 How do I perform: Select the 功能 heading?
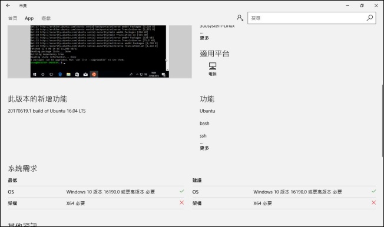point(207,99)
